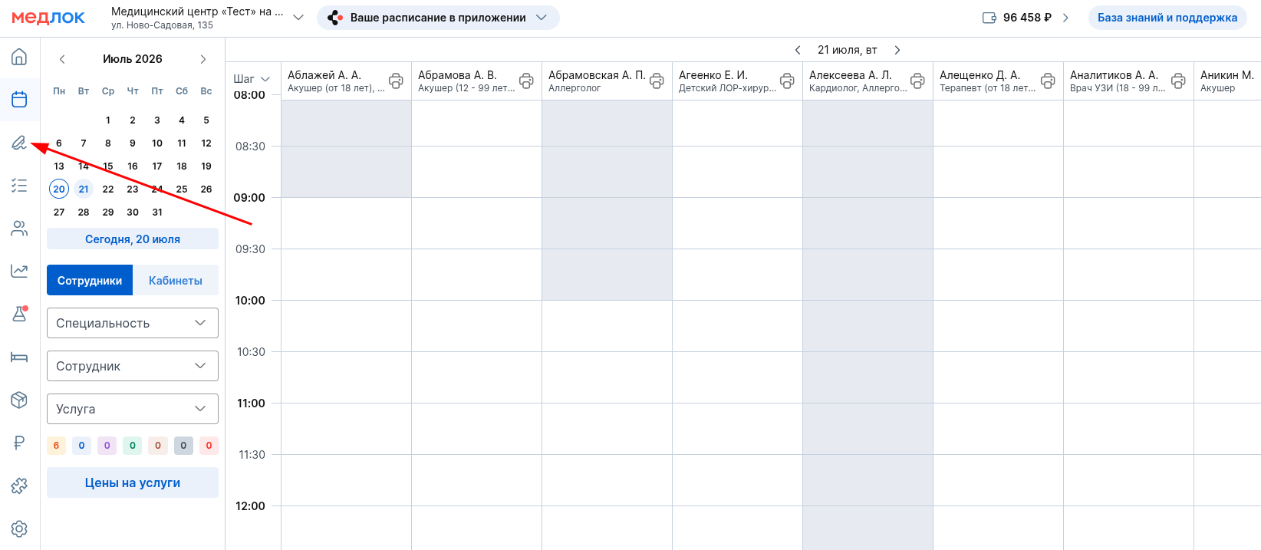The height and width of the screenshot is (550, 1261).
Task: Open 'Цены на услуги' button
Action: click(133, 482)
